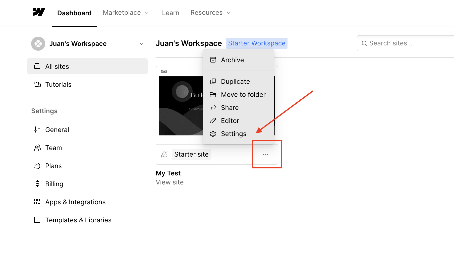Image resolution: width=454 pixels, height=259 pixels.
Task: Open Team settings via its people icon
Action: click(37, 148)
